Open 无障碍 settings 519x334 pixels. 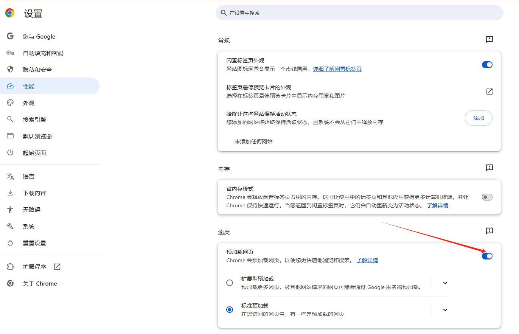50,210
